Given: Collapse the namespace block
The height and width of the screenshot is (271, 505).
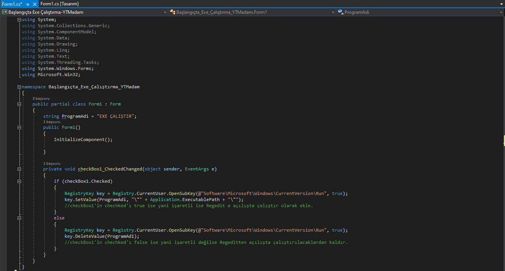Looking at the screenshot, I should click(19, 87).
